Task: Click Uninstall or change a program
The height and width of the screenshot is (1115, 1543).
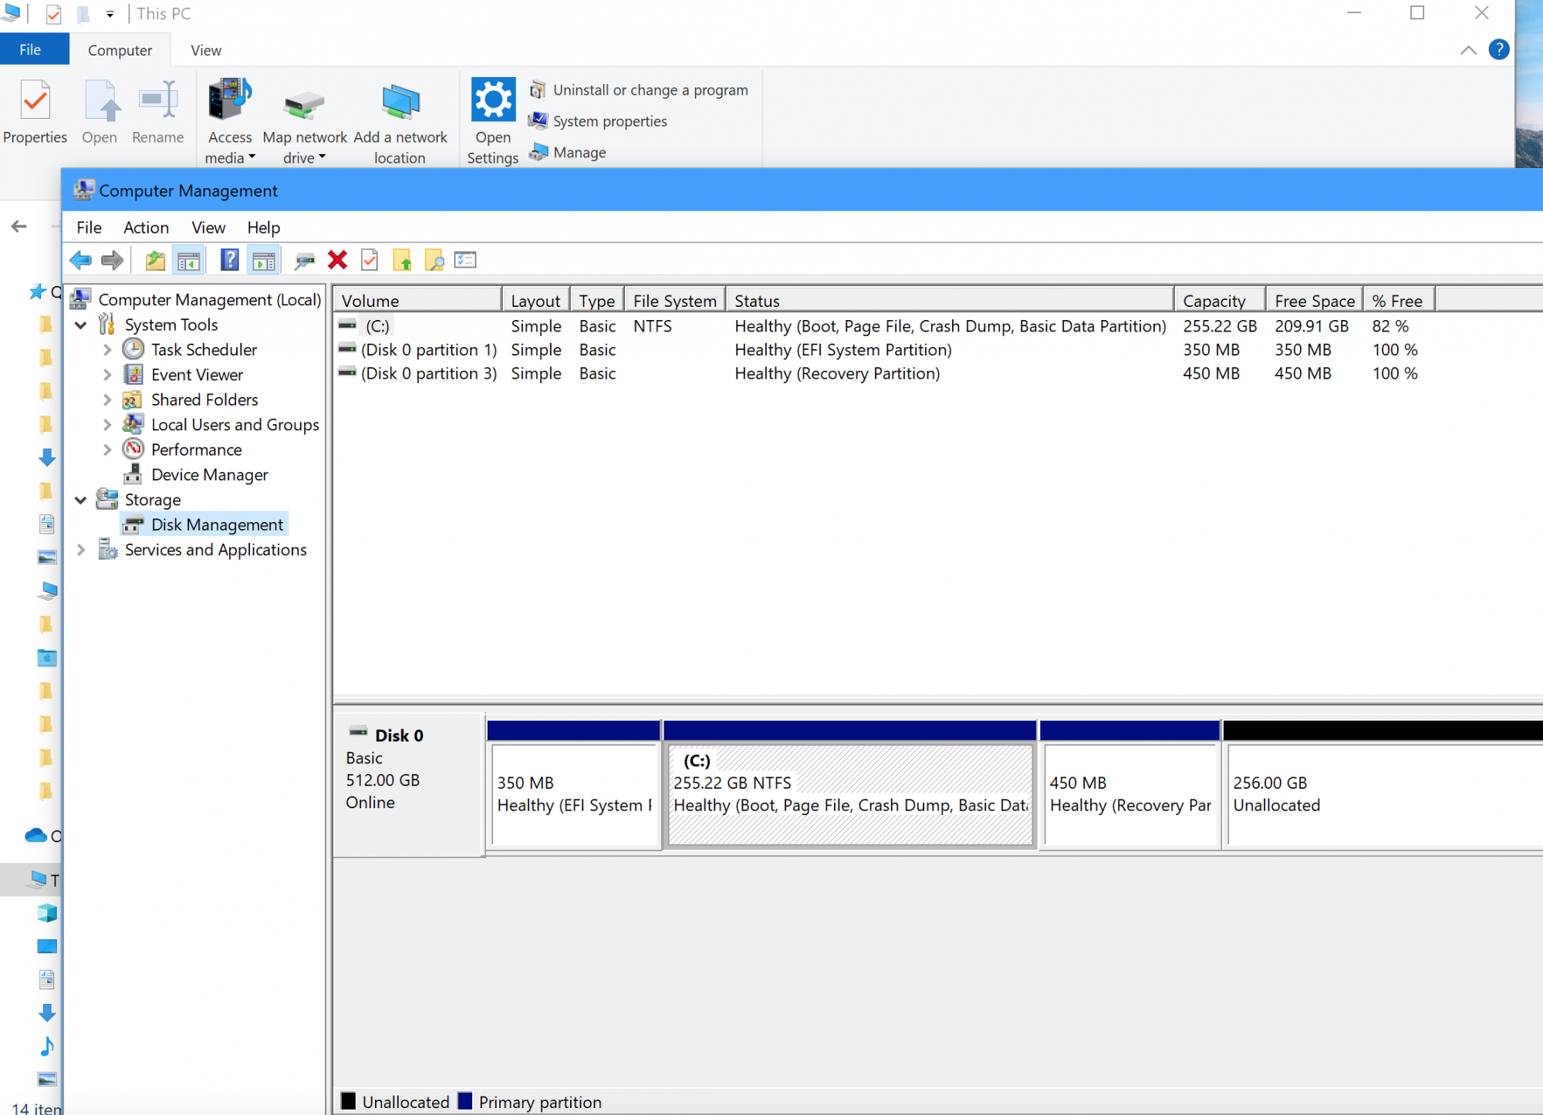Action: [639, 90]
